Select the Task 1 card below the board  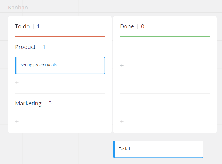[x=159, y=149]
